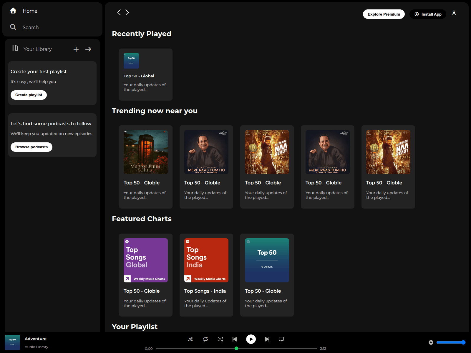Screen dimensions: 471x353
Task: Open the Mahiye Jinna Sohna album cover
Action: tap(146, 152)
